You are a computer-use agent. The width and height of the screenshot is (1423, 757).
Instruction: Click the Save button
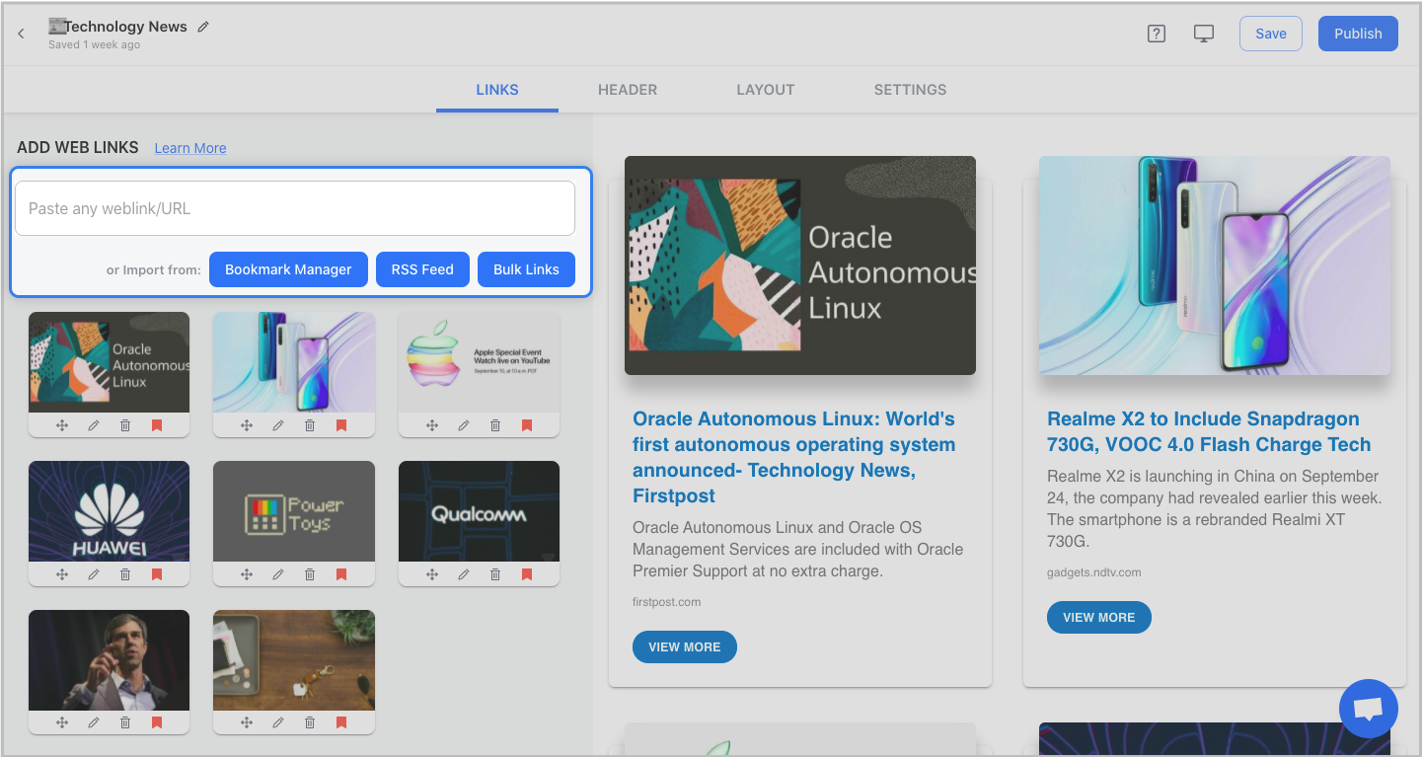[x=1271, y=34]
